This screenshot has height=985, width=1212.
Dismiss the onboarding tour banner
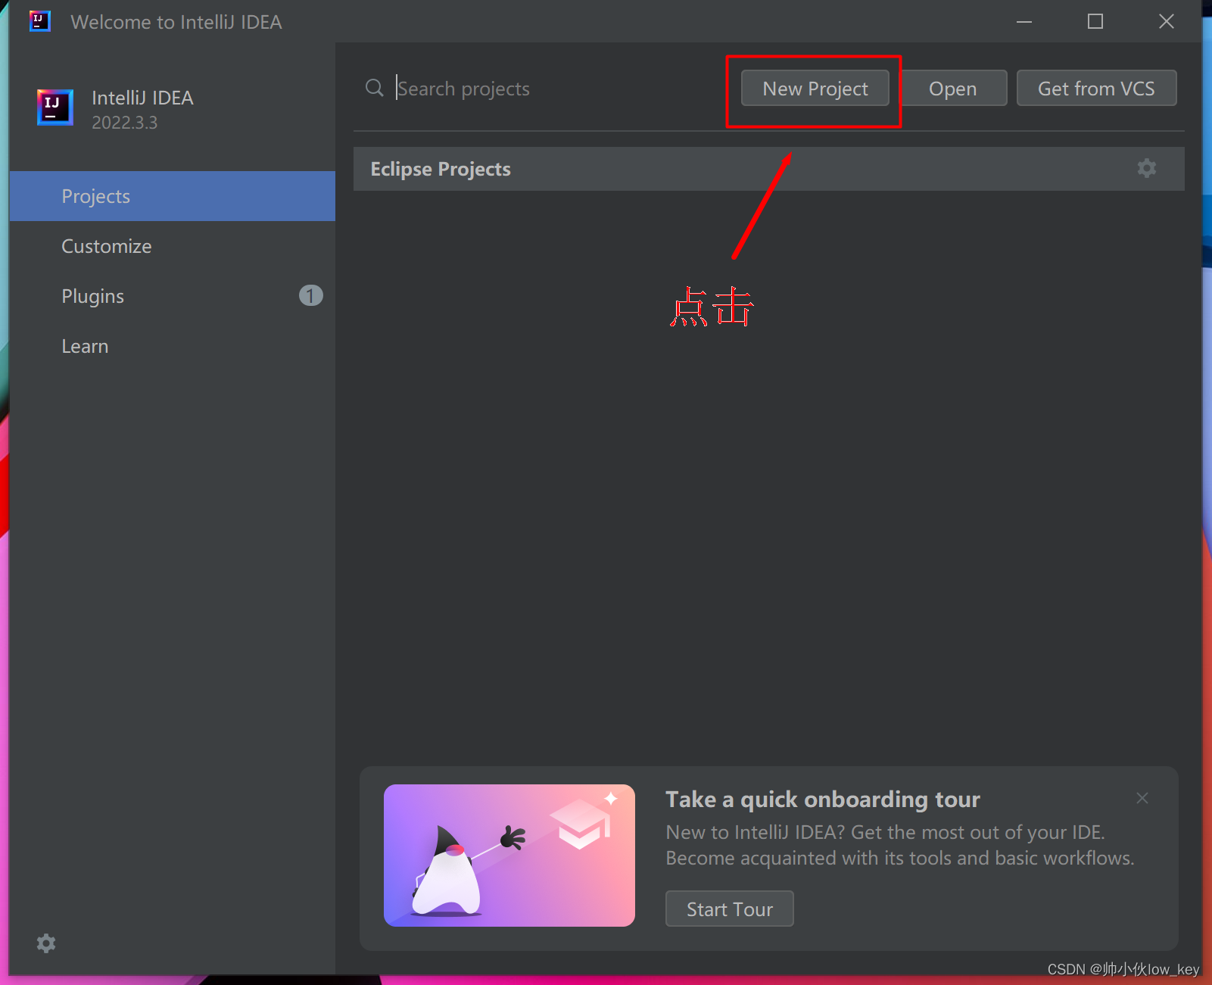(x=1142, y=798)
